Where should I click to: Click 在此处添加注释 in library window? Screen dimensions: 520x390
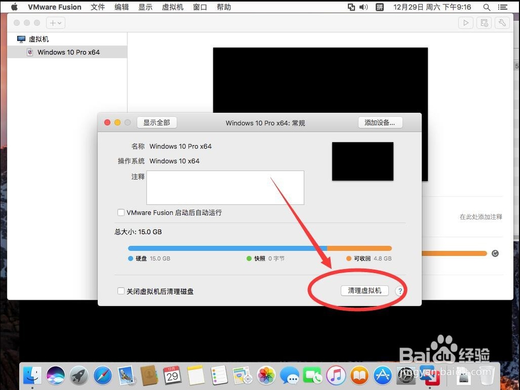(480, 217)
